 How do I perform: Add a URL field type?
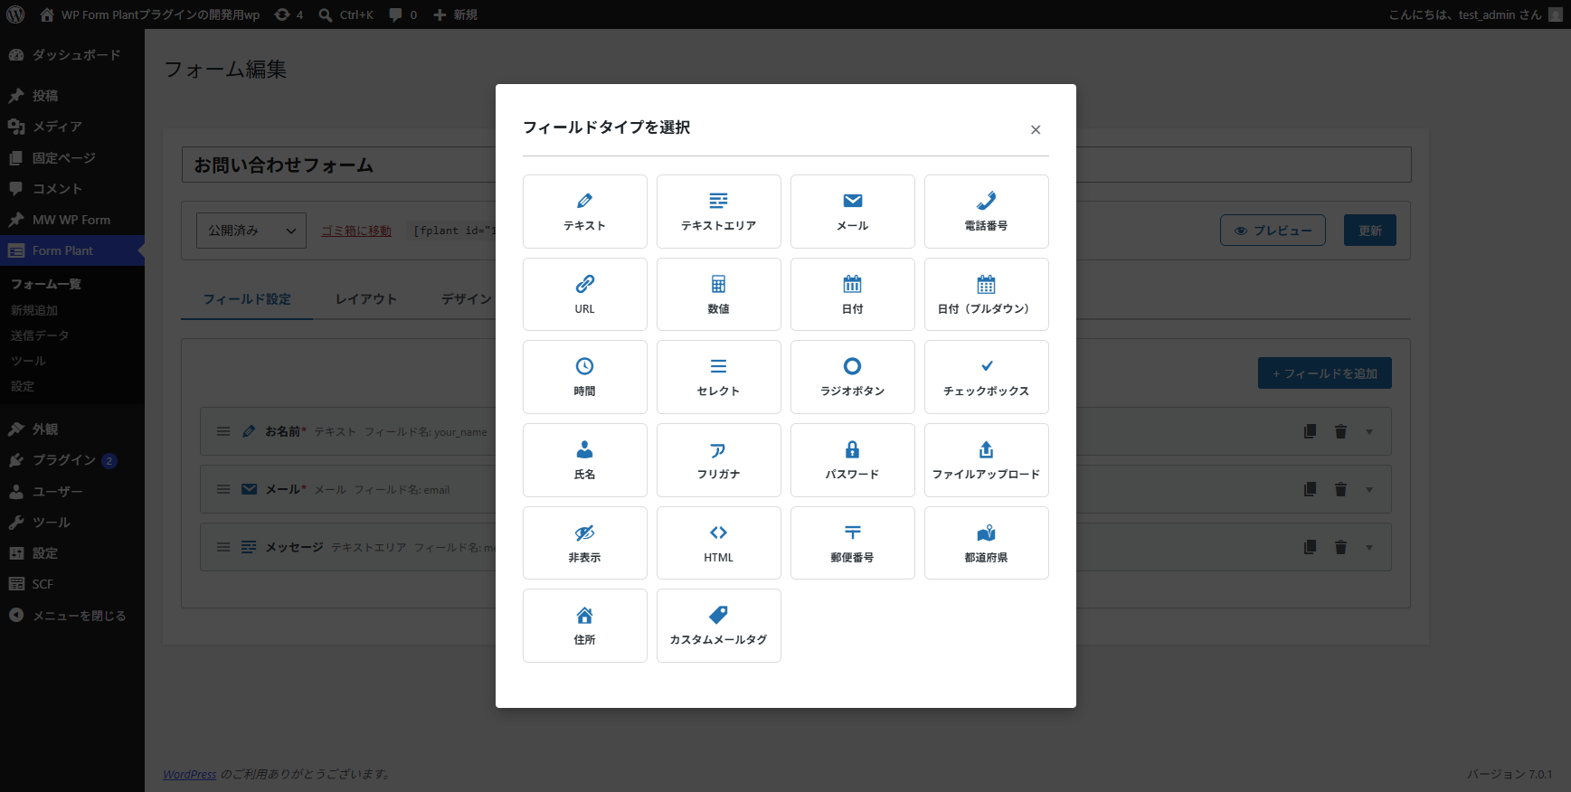(x=585, y=295)
